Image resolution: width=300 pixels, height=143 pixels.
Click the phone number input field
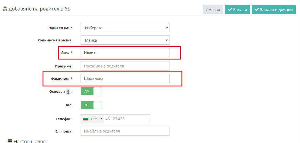click(127, 119)
